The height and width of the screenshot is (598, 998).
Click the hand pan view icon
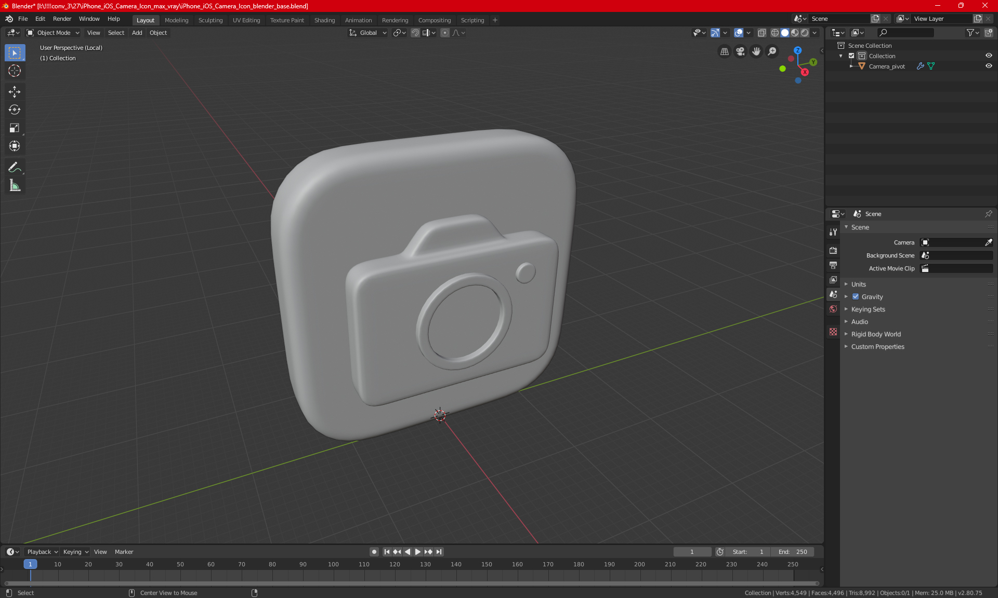coord(756,51)
